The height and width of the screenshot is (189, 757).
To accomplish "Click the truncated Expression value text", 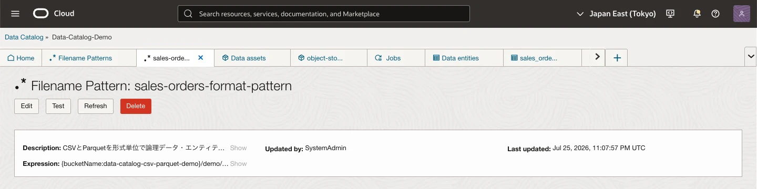I will click(x=145, y=164).
